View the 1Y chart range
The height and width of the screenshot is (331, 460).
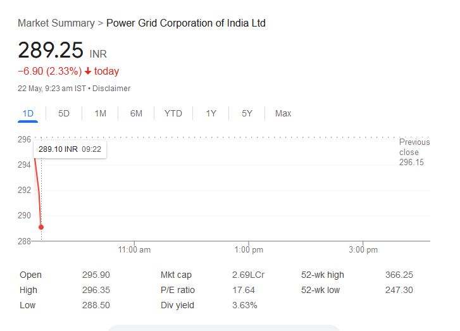click(211, 113)
